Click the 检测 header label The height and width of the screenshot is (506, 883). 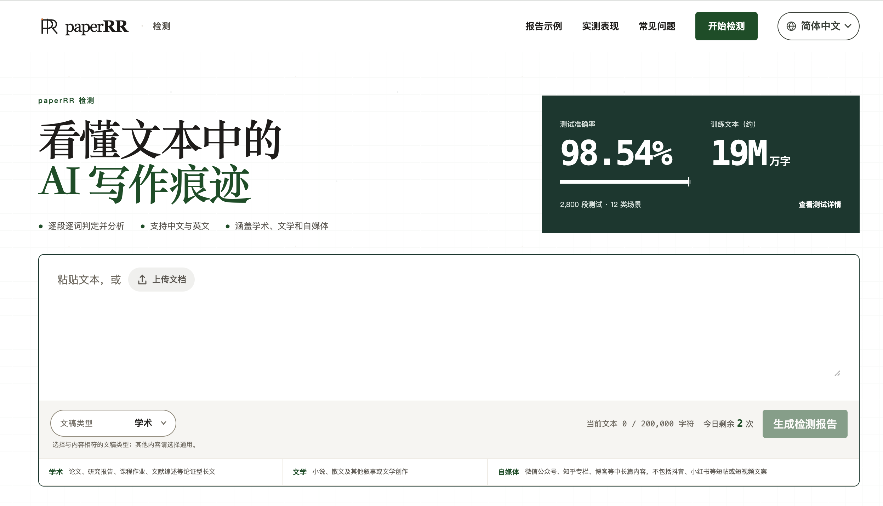click(x=161, y=26)
